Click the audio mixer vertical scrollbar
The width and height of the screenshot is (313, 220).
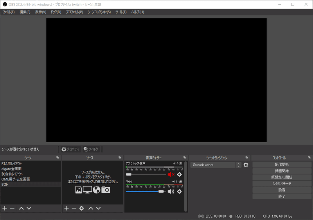185,186
